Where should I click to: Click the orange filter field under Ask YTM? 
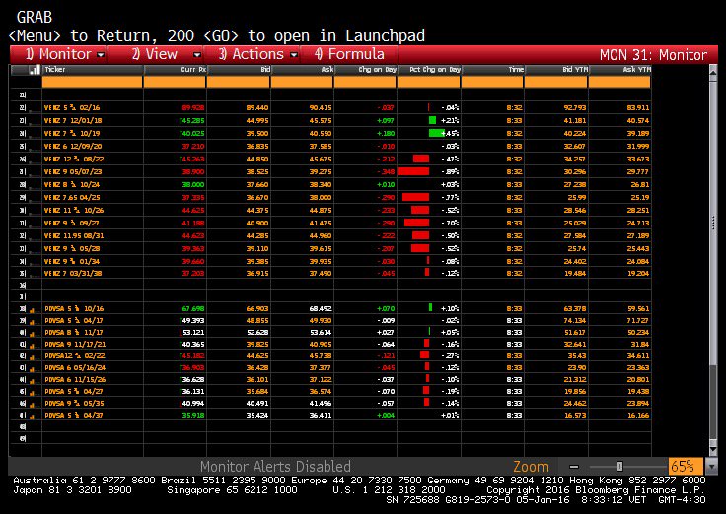click(x=619, y=82)
